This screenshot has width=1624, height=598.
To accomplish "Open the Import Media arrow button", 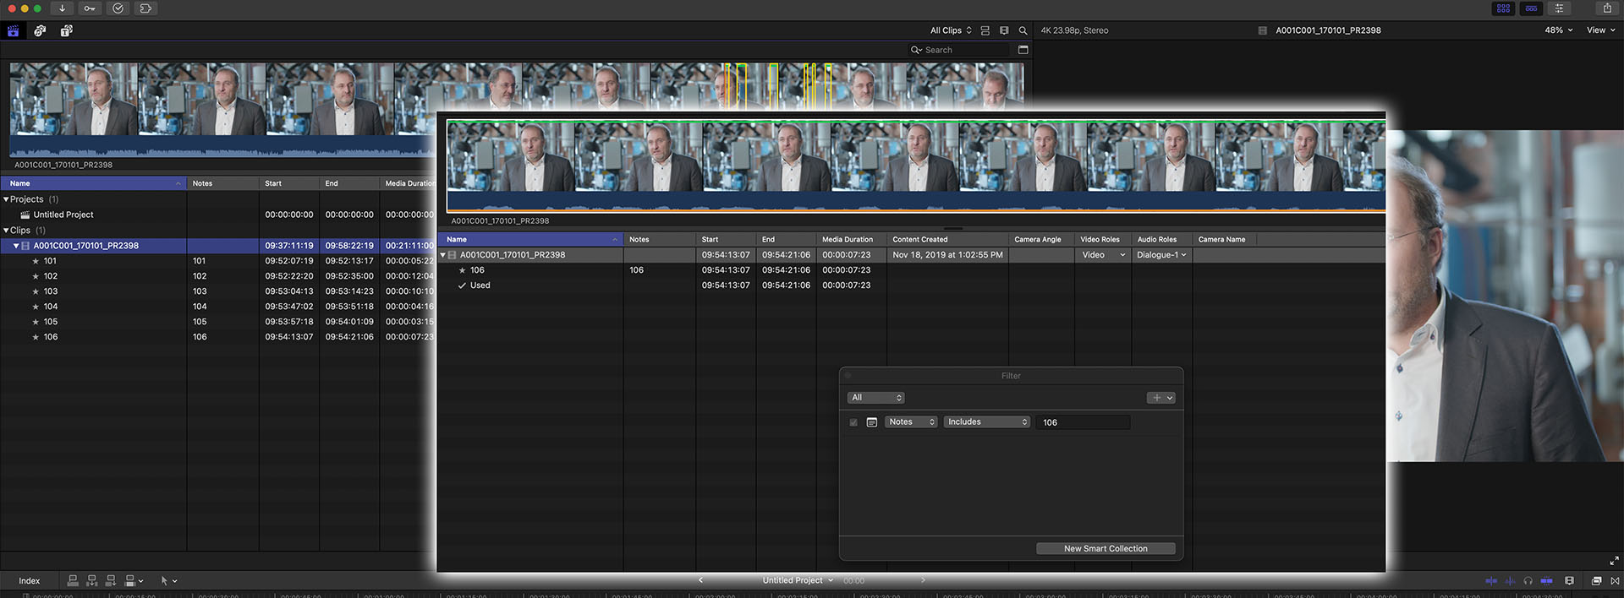I will tap(62, 8).
